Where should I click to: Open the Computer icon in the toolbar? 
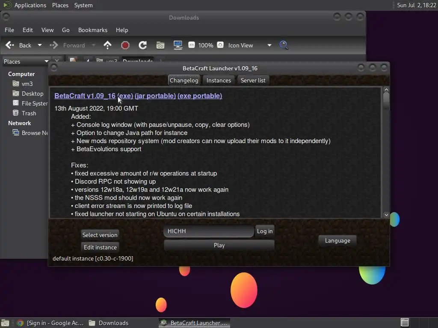coord(178,45)
